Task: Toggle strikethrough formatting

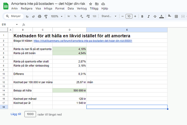Action: (x=155, y=17)
